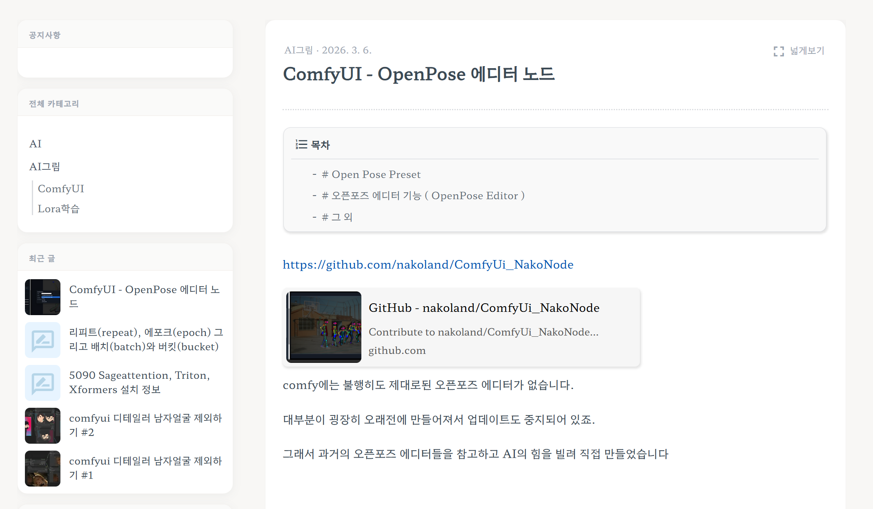Click the 넓게보기 expand-view icon
This screenshot has width=873, height=509.
778,51
